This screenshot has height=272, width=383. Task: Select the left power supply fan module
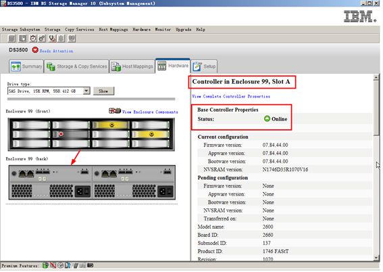click(50, 191)
